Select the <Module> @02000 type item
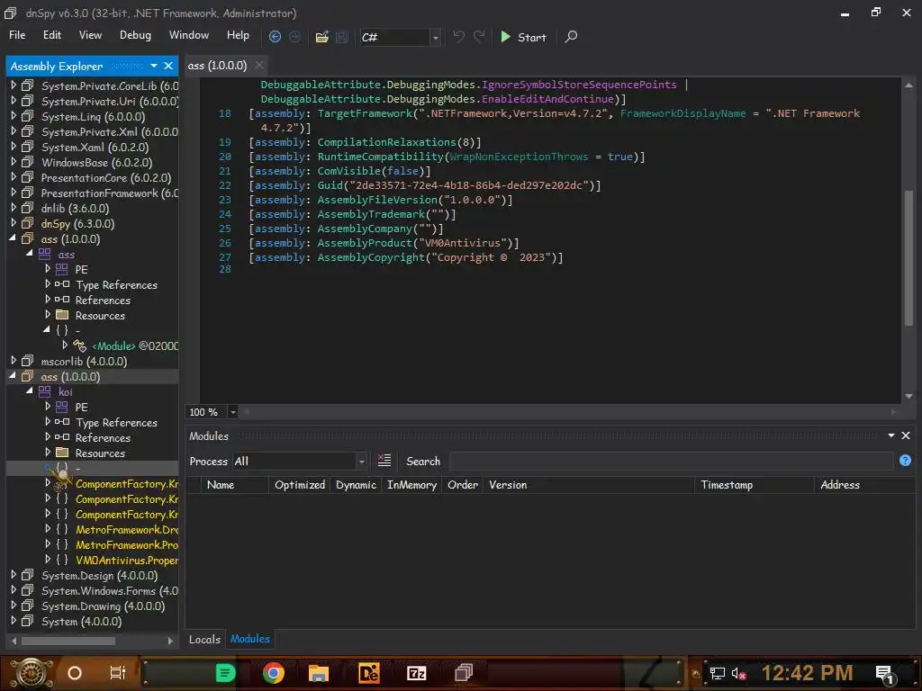 point(135,345)
